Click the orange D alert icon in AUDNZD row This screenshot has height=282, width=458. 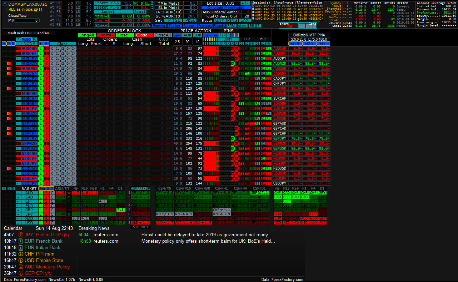point(9,63)
